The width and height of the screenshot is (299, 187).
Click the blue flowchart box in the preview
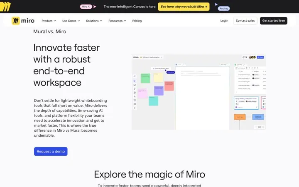point(258,117)
